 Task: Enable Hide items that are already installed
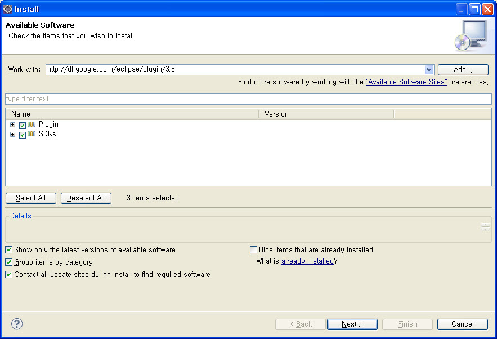253,249
